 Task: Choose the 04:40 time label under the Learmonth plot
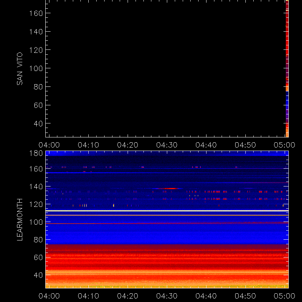206,296
